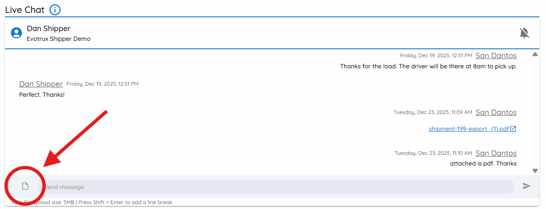Open the external-link icon beside the PDF
Screen dimensions: 546x209
pos(513,129)
